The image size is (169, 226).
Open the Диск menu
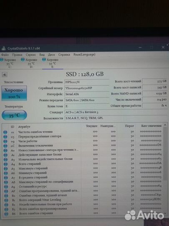51,55
